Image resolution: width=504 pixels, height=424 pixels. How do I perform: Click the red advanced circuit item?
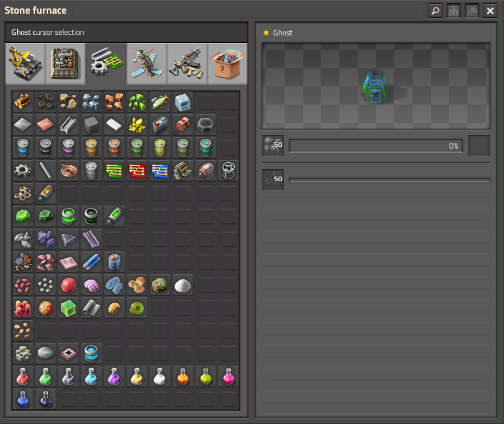click(137, 171)
